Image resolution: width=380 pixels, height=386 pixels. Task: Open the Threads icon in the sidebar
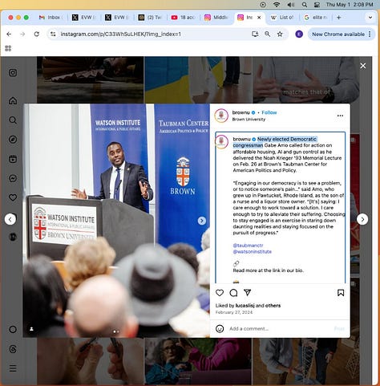[13, 349]
